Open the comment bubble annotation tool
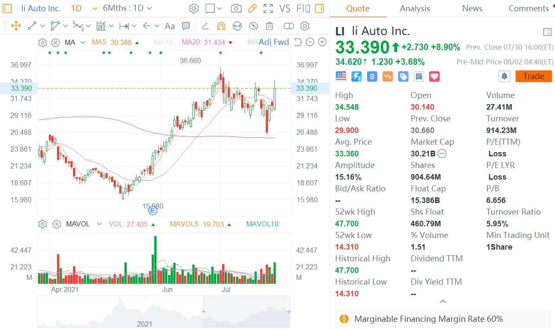This screenshot has height=330, width=555. pyautogui.click(x=186, y=26)
